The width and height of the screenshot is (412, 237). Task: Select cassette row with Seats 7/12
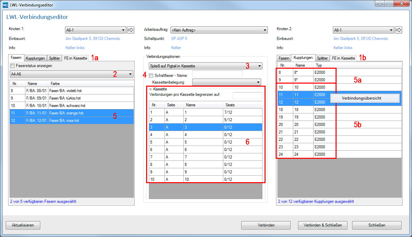[x=206, y=112]
